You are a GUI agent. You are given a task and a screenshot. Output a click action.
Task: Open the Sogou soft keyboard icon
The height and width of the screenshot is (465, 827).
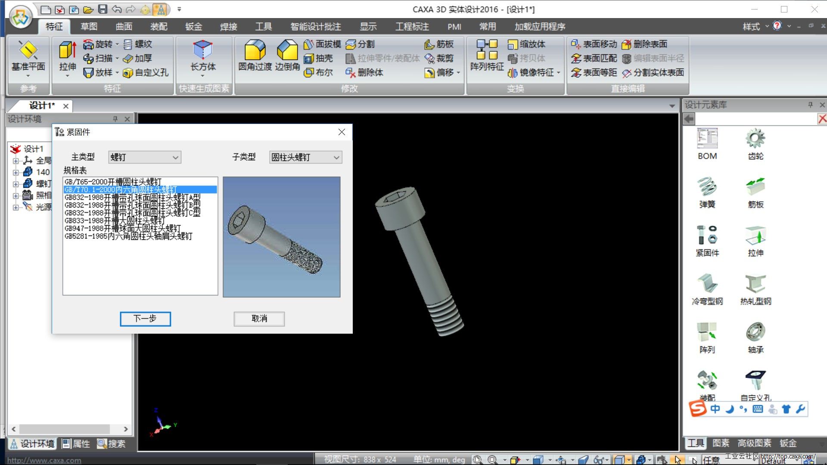coord(758,409)
